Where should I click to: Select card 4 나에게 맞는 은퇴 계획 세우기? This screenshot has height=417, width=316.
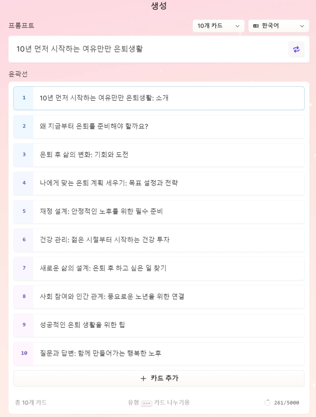(x=159, y=183)
